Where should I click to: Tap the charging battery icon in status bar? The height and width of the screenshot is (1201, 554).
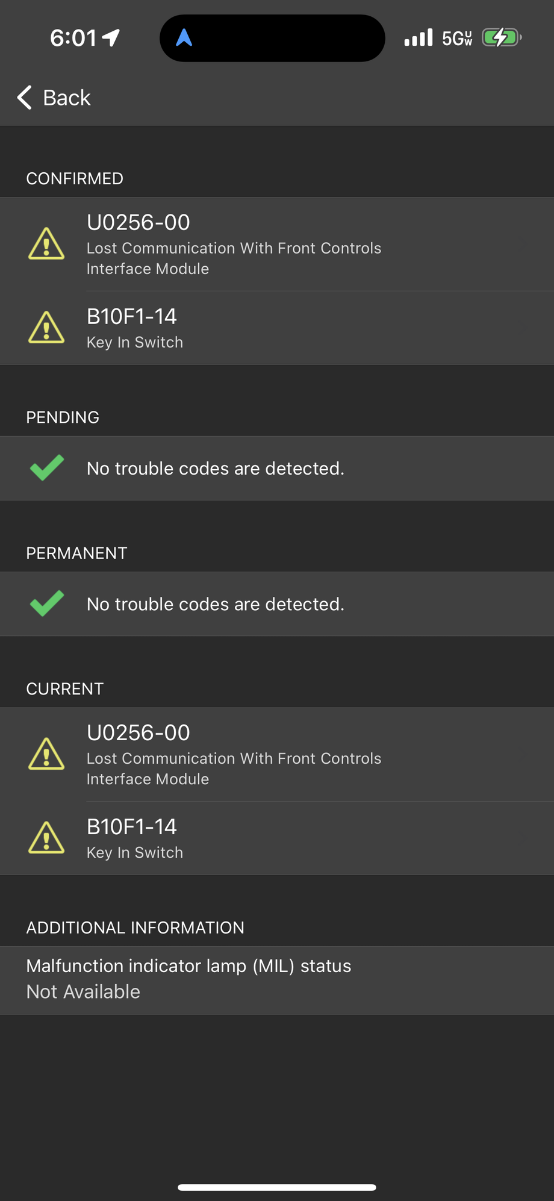pyautogui.click(x=501, y=37)
